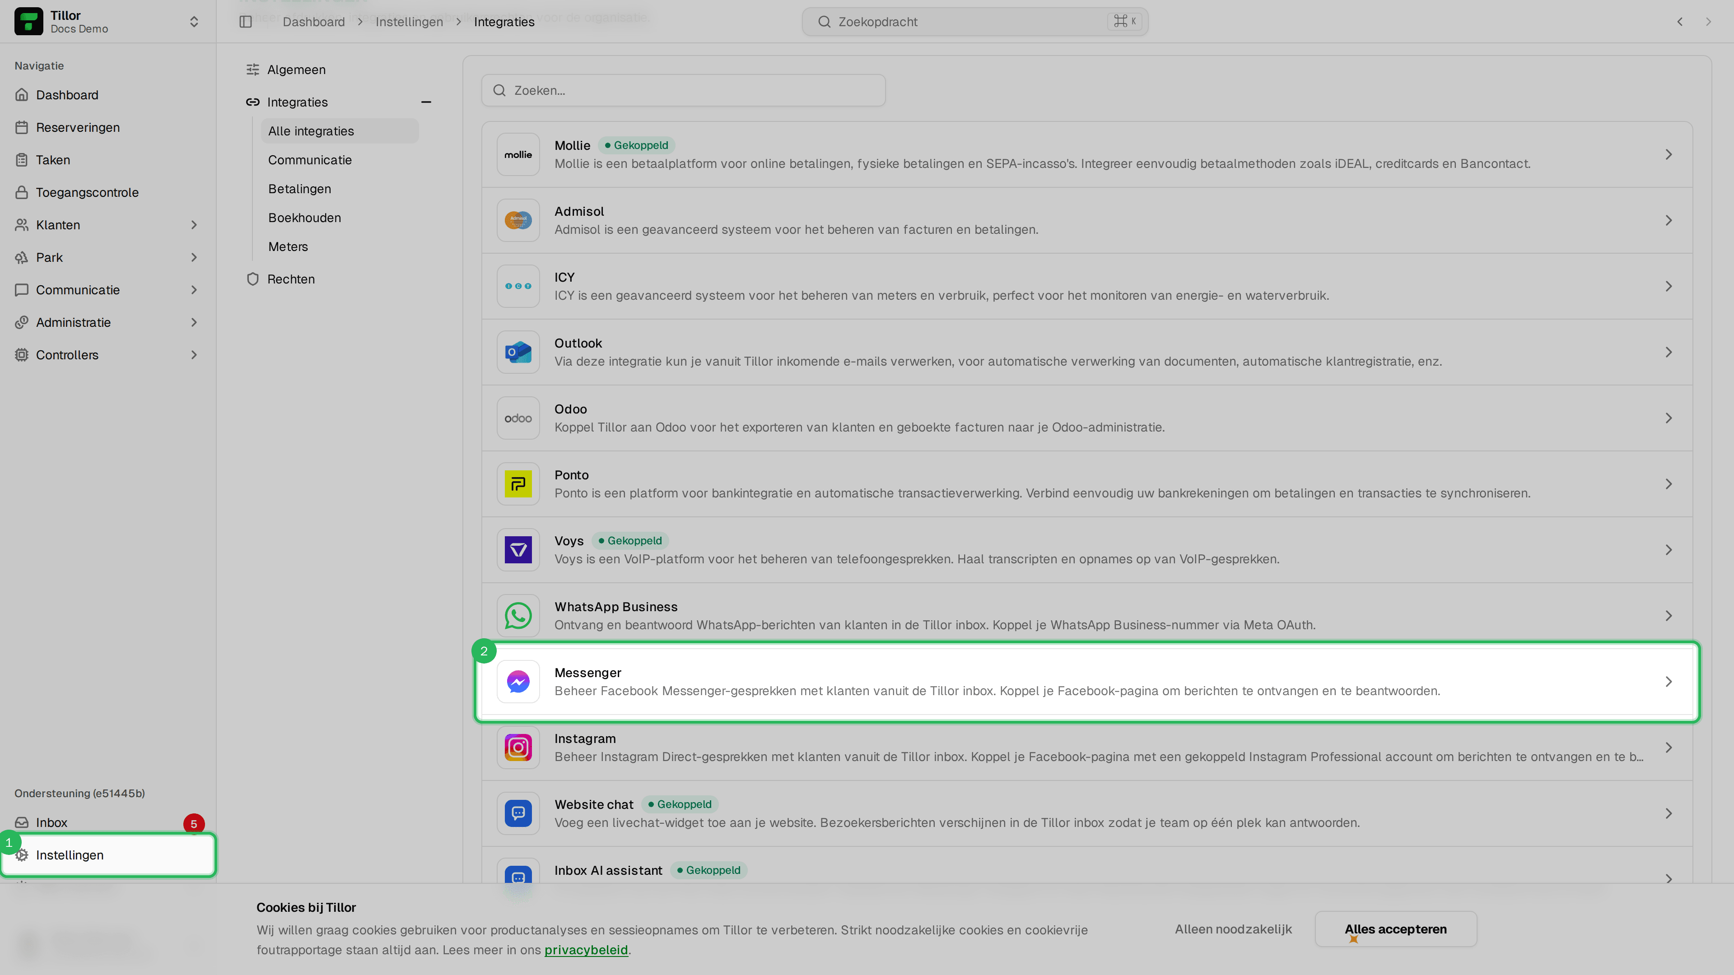Screen dimensions: 1734x975
Task: Open the WhatsApp Business logo
Action: [518, 616]
